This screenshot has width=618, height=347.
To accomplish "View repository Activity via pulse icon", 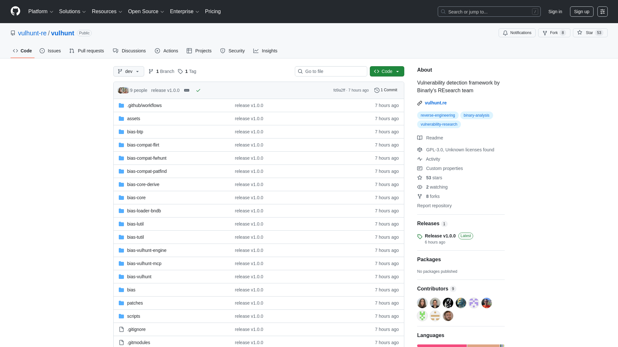I will pos(420,159).
